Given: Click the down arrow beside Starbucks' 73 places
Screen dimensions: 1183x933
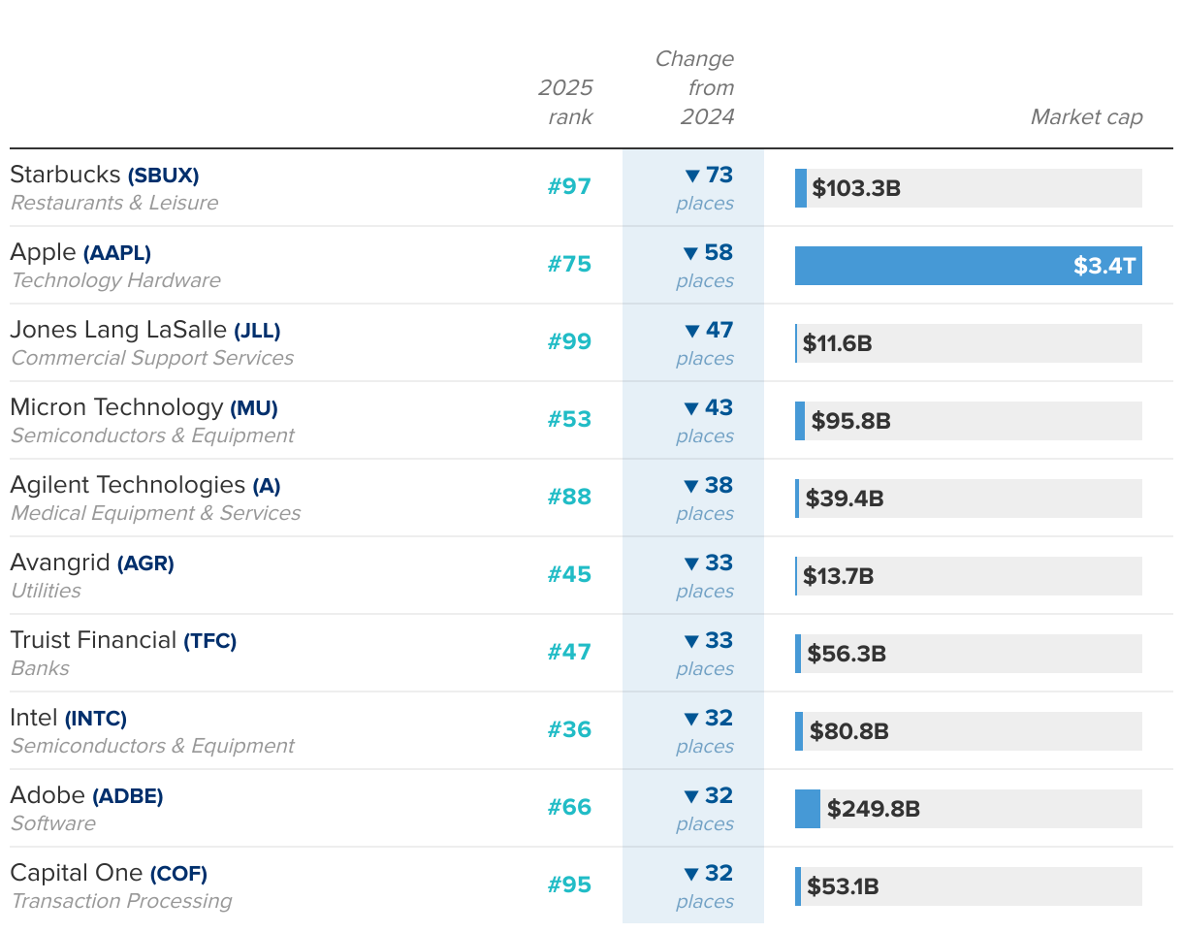Looking at the screenshot, I should click(x=692, y=176).
